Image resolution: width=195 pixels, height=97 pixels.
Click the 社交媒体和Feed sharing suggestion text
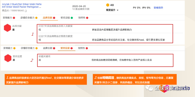[x=128, y=40]
